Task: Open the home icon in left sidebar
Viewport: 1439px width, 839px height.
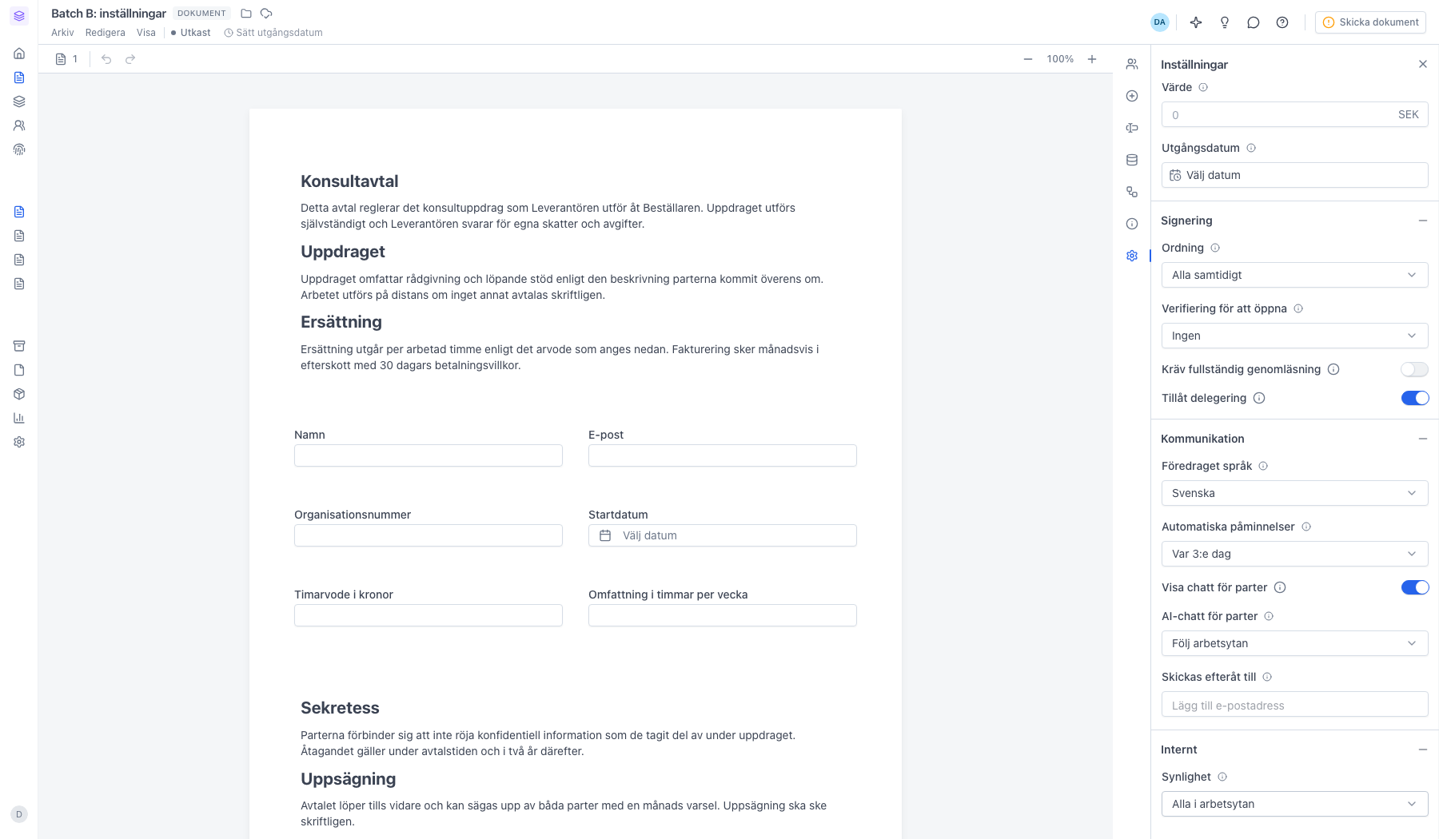Action: (19, 54)
